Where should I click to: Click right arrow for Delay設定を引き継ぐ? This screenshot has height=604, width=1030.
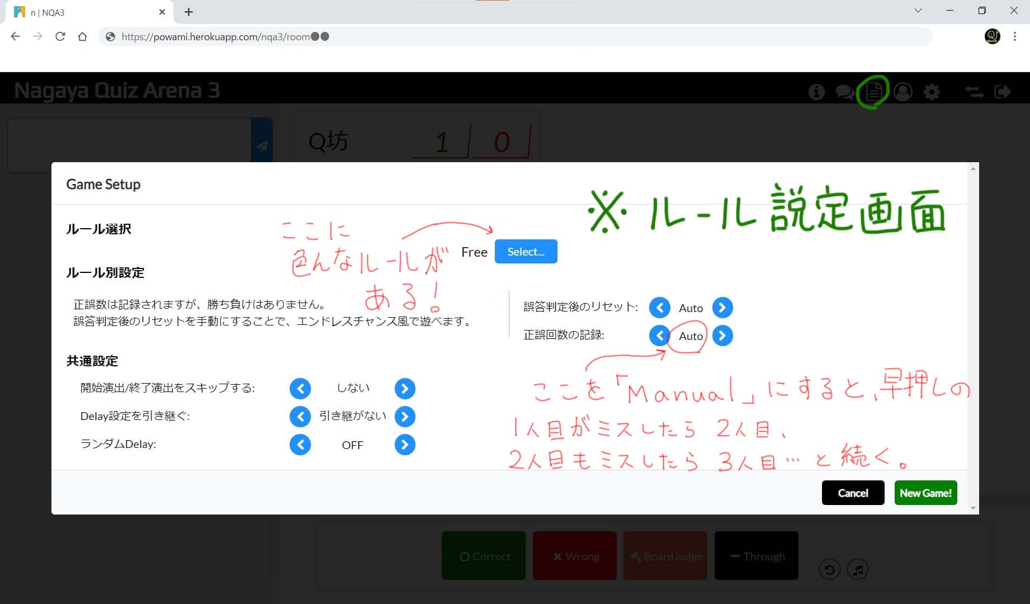pos(405,417)
